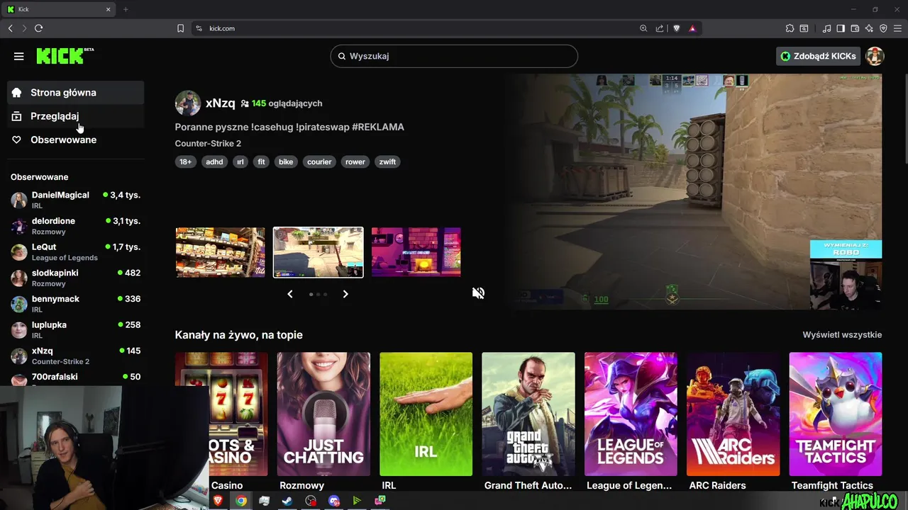Open Chrome in the taskbar
Image resolution: width=908 pixels, height=510 pixels.
pos(241,501)
